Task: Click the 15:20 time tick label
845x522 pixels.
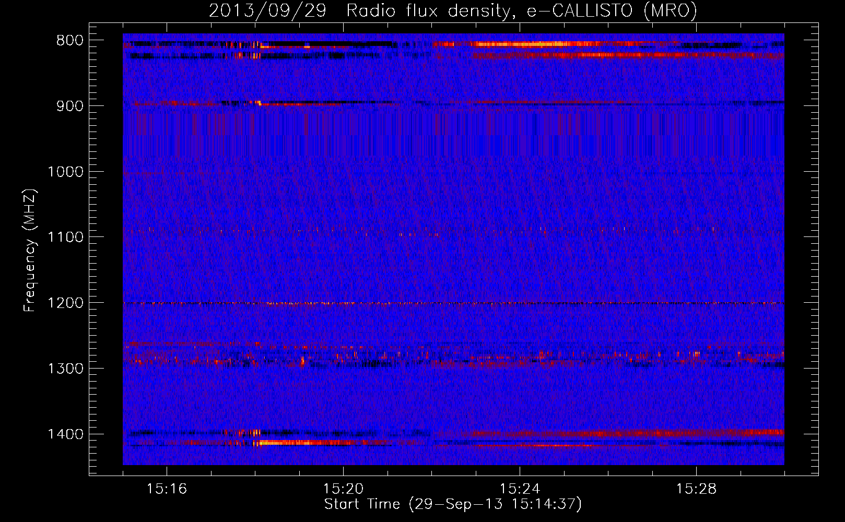Action: coord(343,489)
